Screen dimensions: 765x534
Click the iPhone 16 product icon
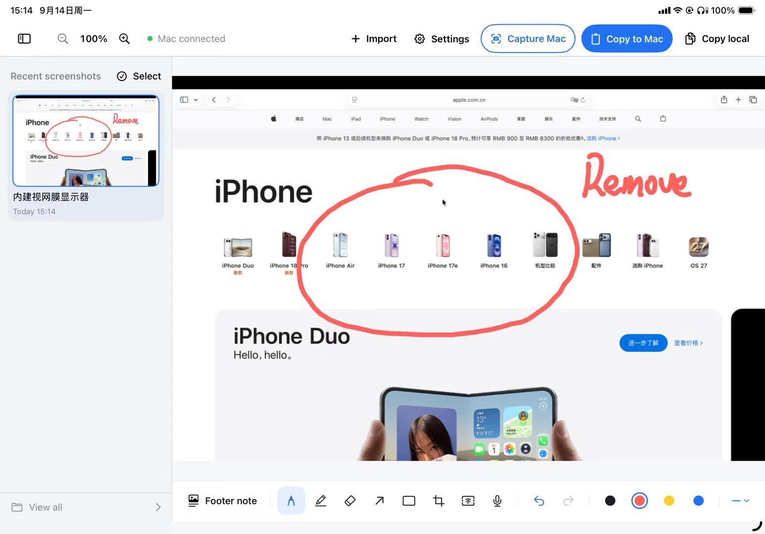[494, 245]
